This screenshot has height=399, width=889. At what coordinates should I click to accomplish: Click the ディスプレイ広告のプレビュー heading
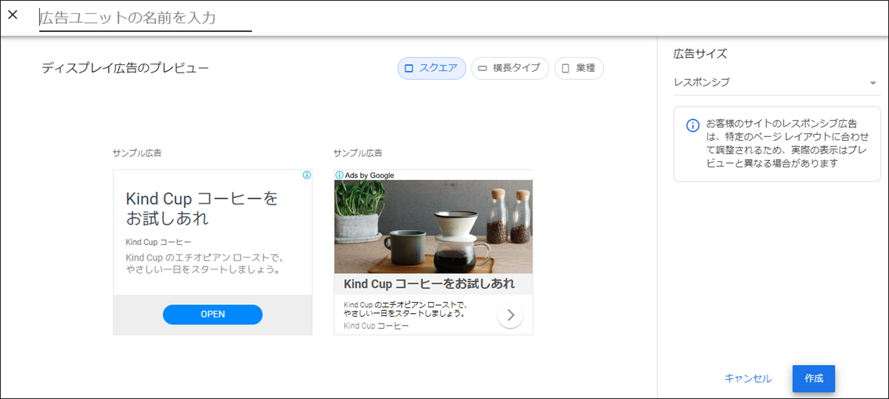pyautogui.click(x=125, y=68)
